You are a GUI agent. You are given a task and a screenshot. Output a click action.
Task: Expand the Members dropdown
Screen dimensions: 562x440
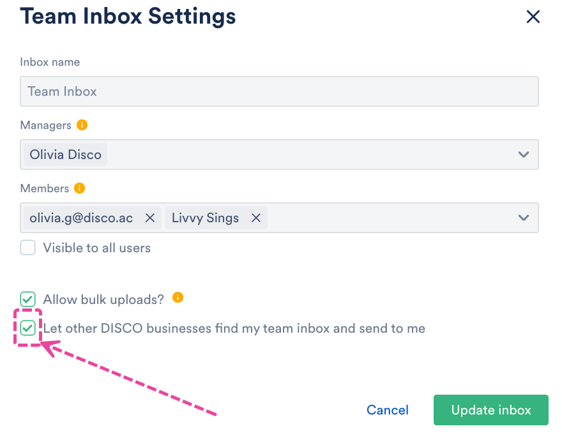click(524, 218)
